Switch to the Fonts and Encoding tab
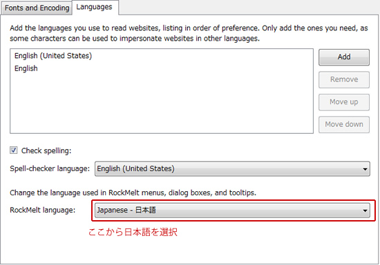 (x=37, y=8)
